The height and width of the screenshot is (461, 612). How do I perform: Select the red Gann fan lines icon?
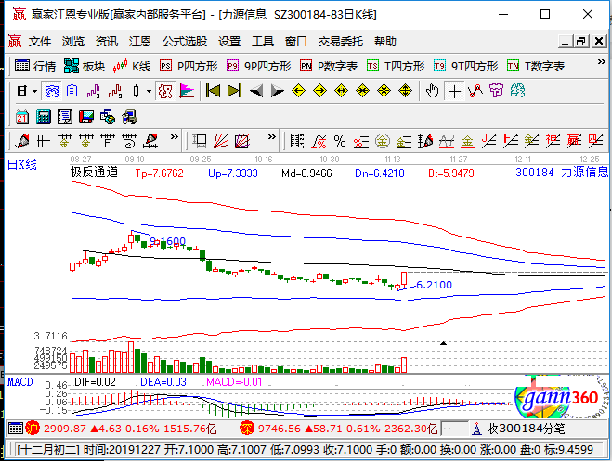220,141
